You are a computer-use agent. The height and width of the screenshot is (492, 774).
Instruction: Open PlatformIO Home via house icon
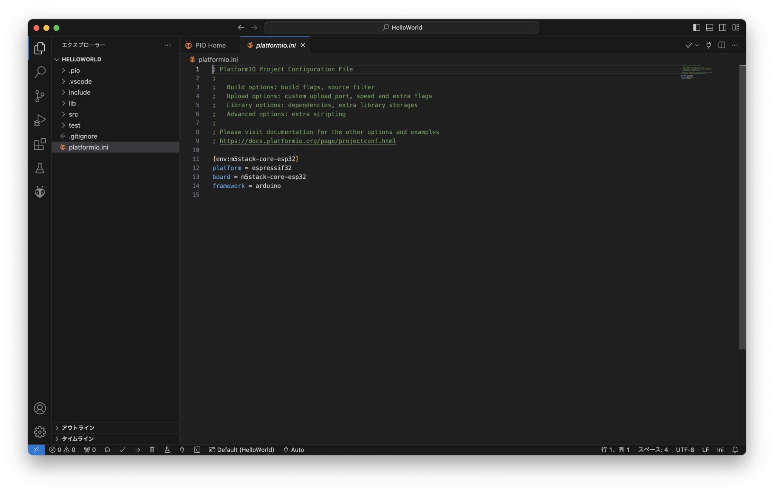107,450
